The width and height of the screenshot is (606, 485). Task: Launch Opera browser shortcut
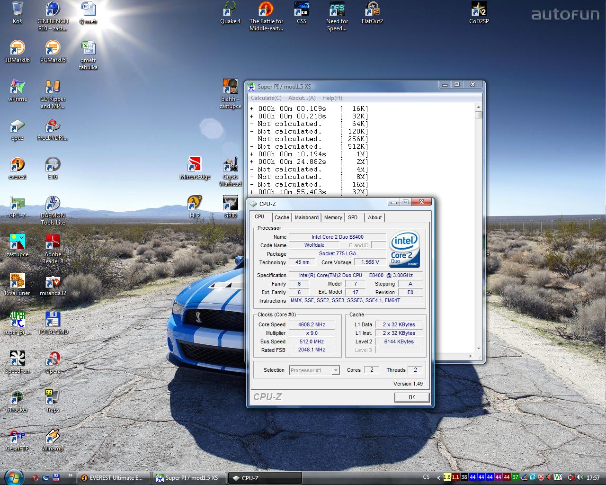[53, 362]
